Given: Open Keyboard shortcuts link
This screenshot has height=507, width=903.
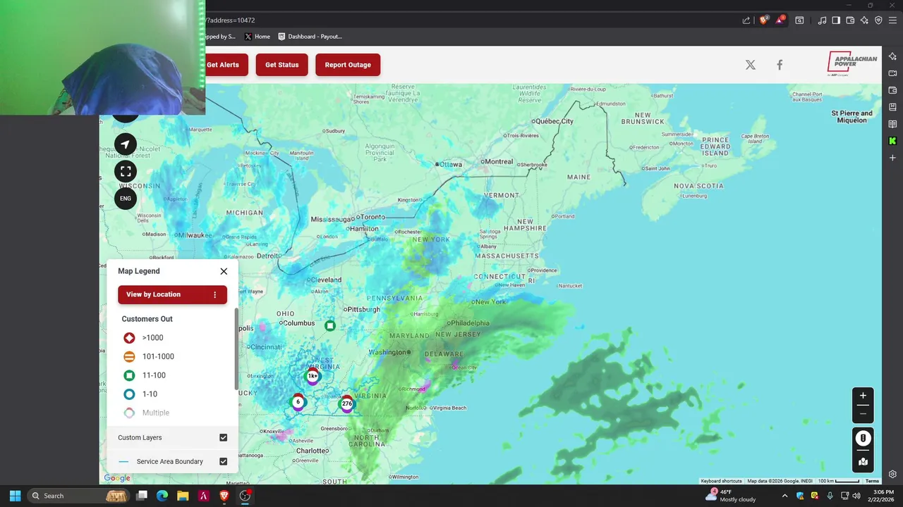Looking at the screenshot, I should point(721,481).
